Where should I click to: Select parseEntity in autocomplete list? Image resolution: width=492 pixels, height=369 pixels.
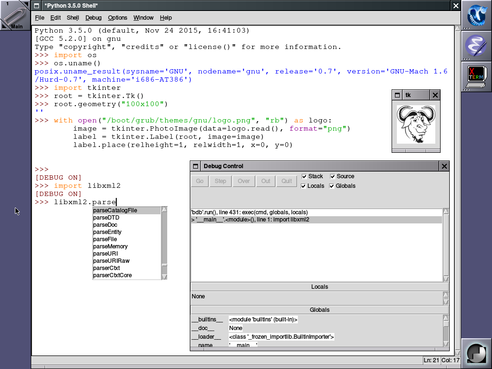tap(126, 232)
